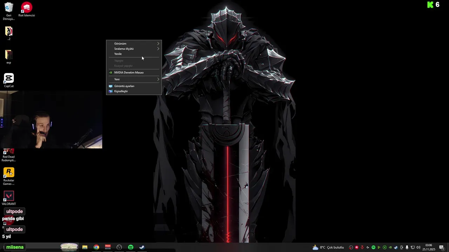Select the VALORANT desktop shortcut
449x252 pixels.
pyautogui.click(x=9, y=198)
